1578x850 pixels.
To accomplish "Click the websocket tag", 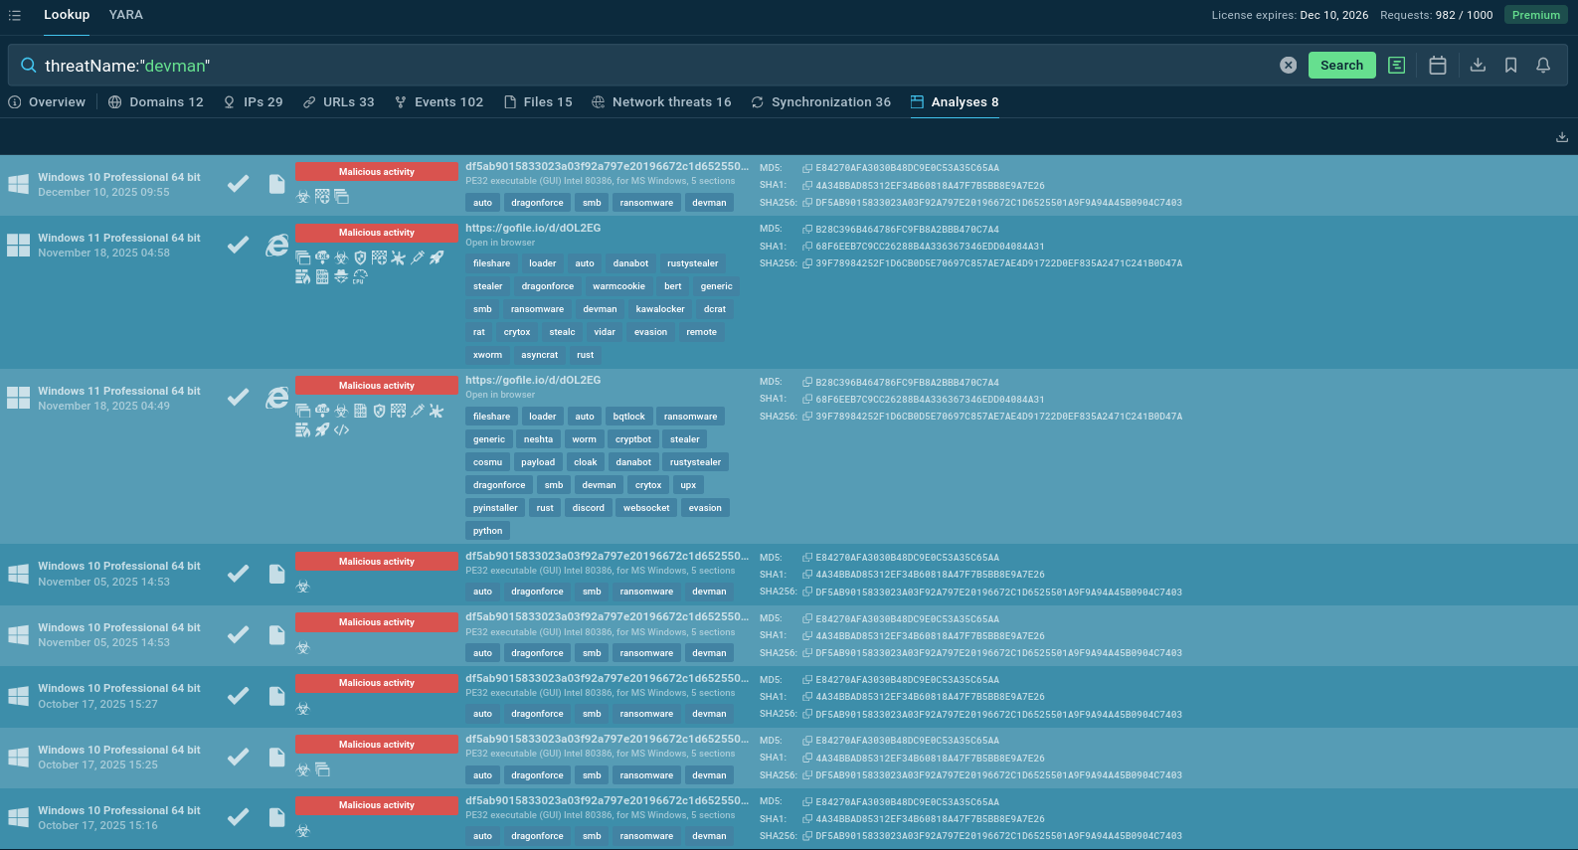I will [646, 508].
